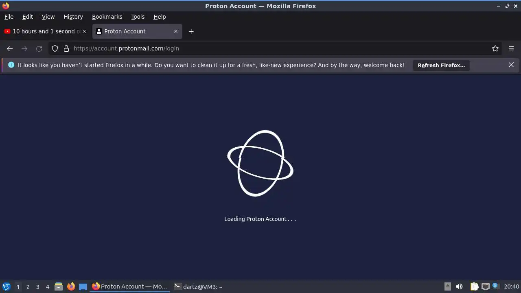Reload the current page
Screen dimensions: 521x293
point(39,48)
